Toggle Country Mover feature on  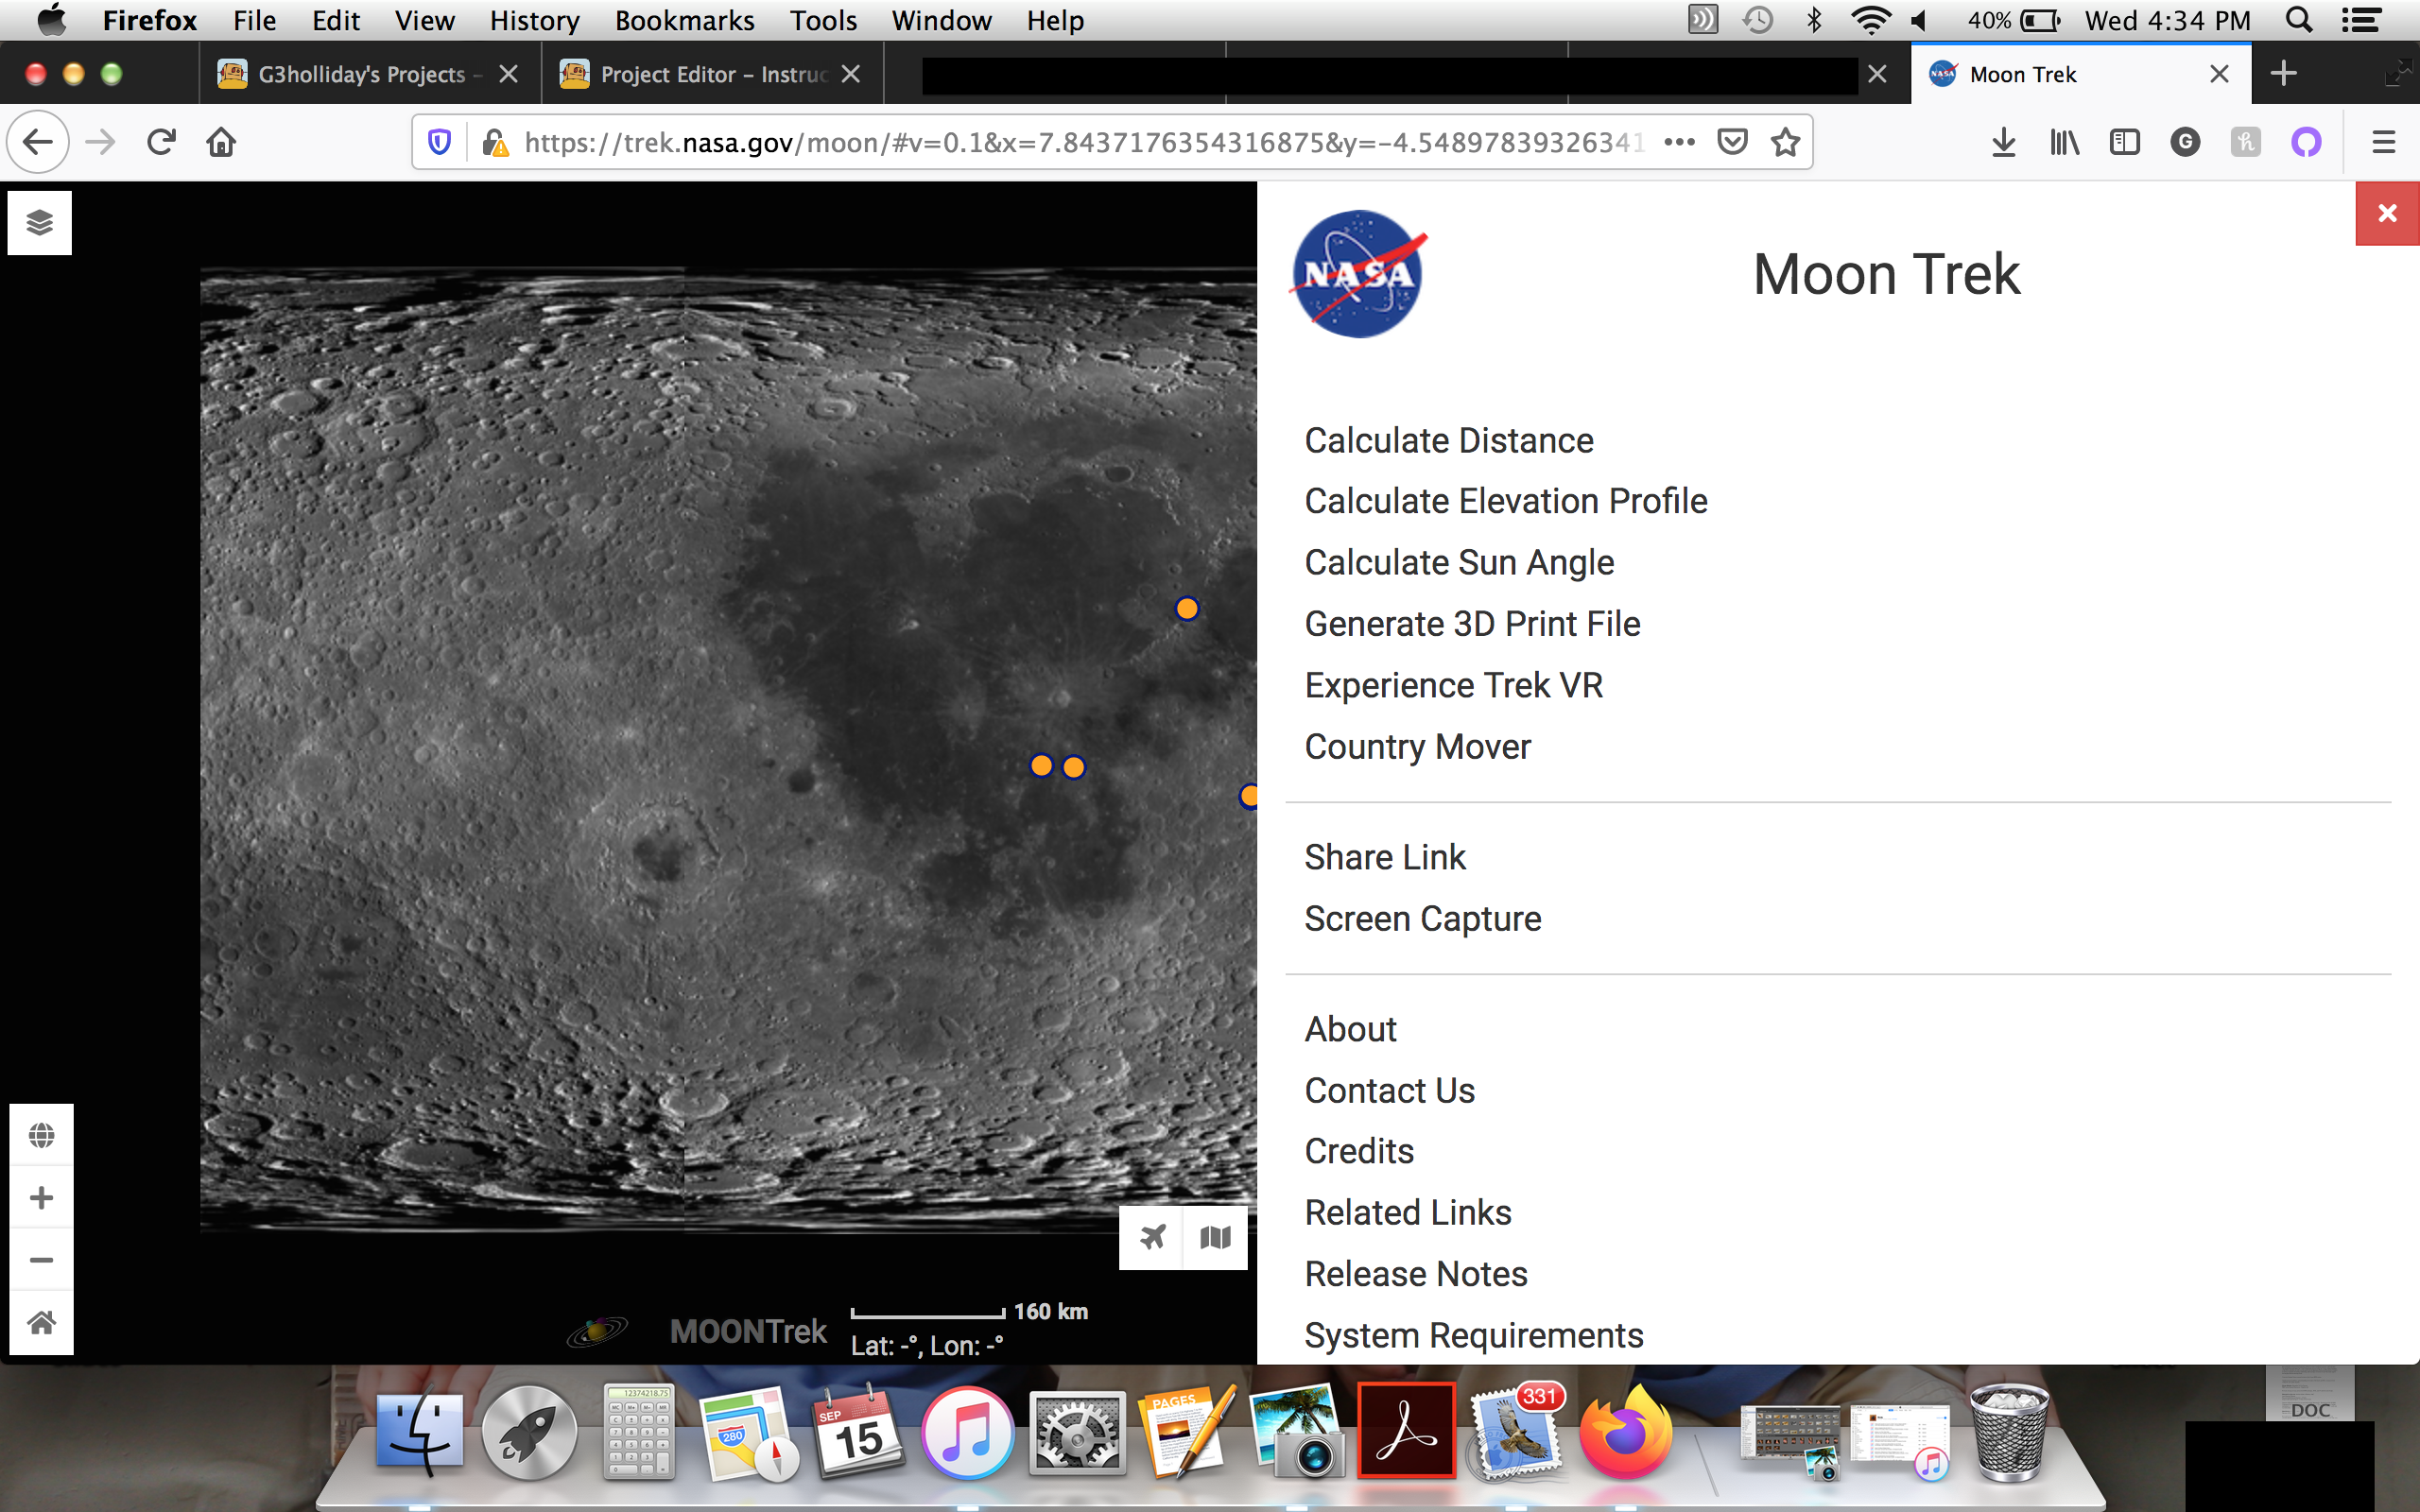point(1416,746)
